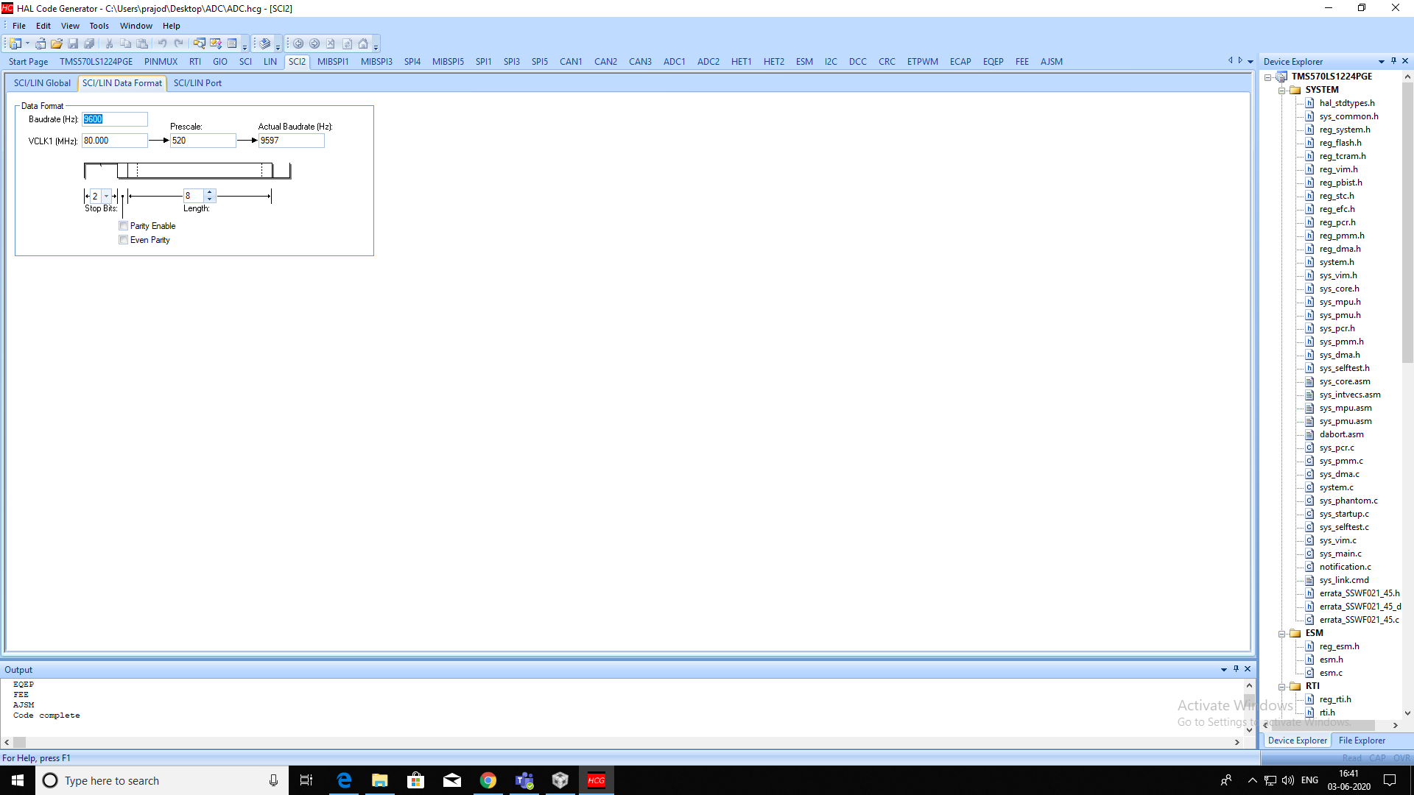Click the Output panel horizontal scrollbar thumb
The image size is (1414, 795).
click(20, 743)
